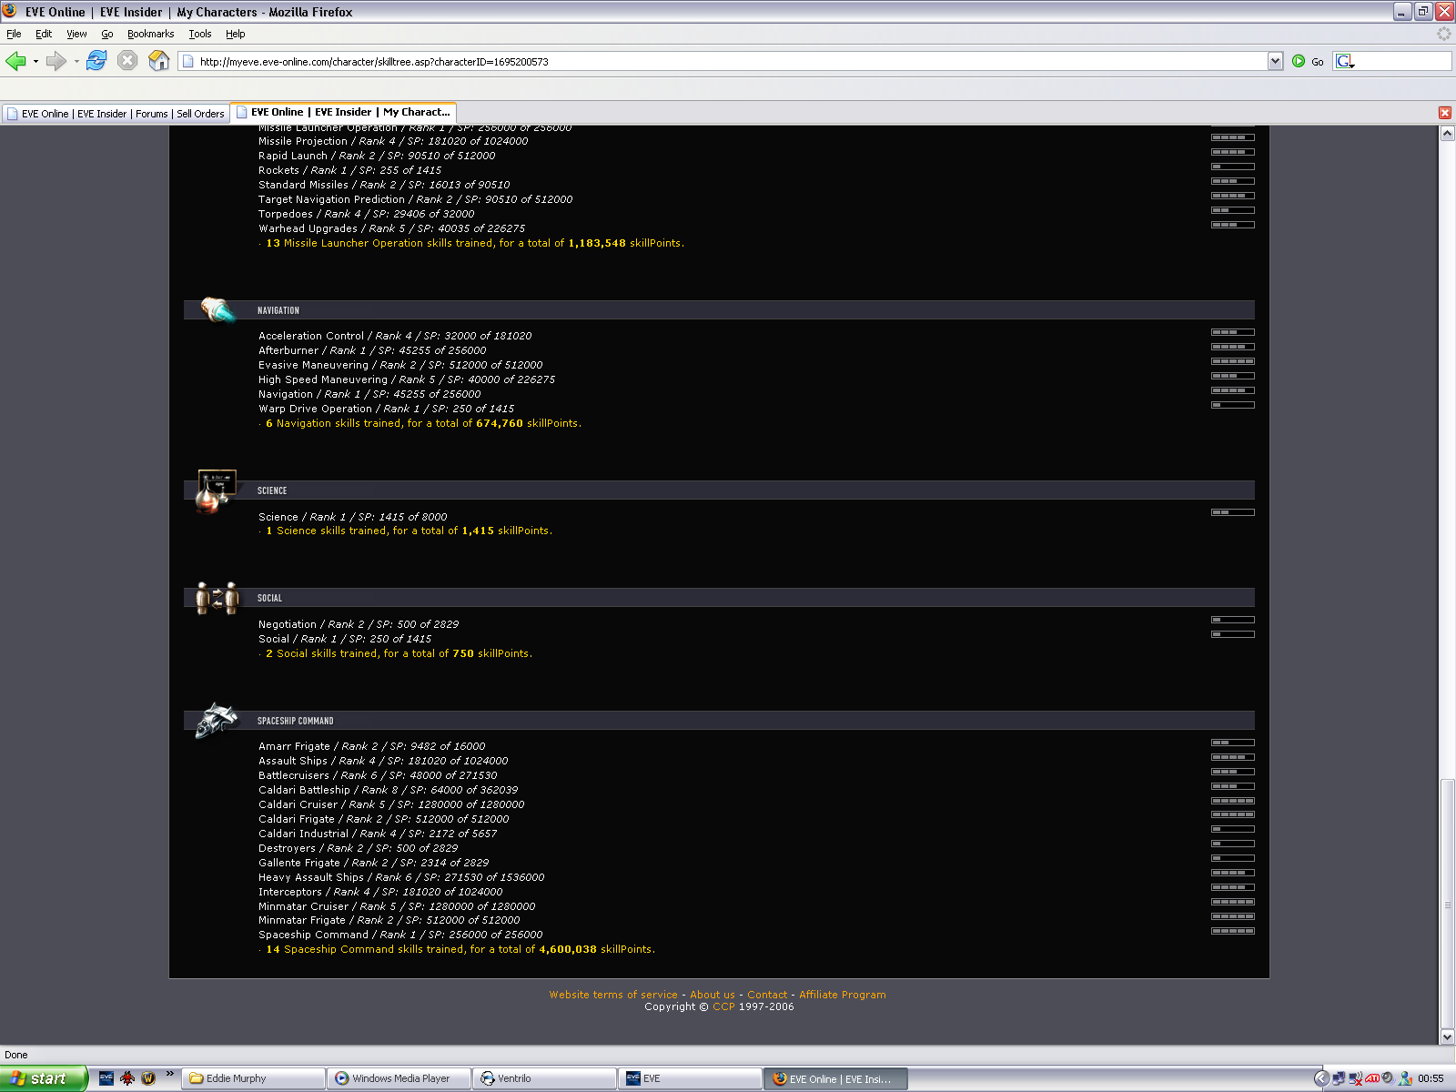The height and width of the screenshot is (1092, 1456).
Task: Click the Caldari Battleship skill row
Action: pyautogui.click(x=388, y=790)
